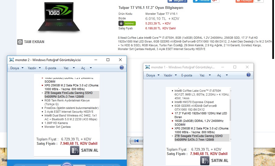Screen dimensions: 275x166
Task: Click monster 2 window title bar icon
Action: pyautogui.click(x=11, y=60)
